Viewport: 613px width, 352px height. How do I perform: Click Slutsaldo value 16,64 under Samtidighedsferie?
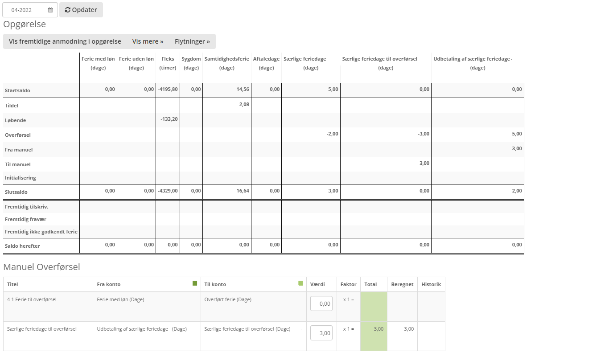244,191
